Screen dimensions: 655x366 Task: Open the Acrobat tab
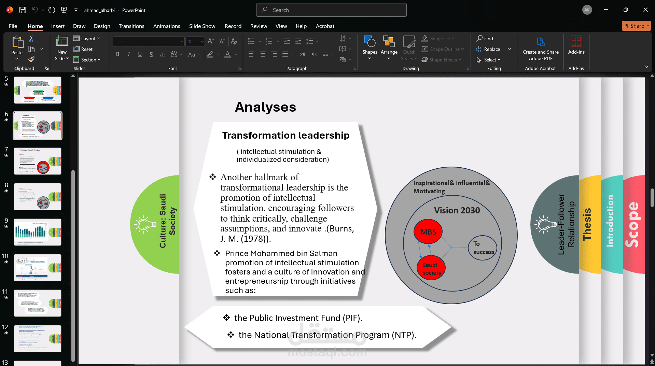(325, 26)
